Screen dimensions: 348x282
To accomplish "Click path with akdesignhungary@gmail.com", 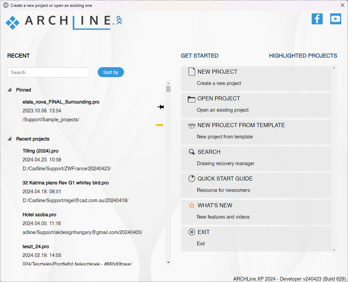I will pyautogui.click(x=82, y=232).
